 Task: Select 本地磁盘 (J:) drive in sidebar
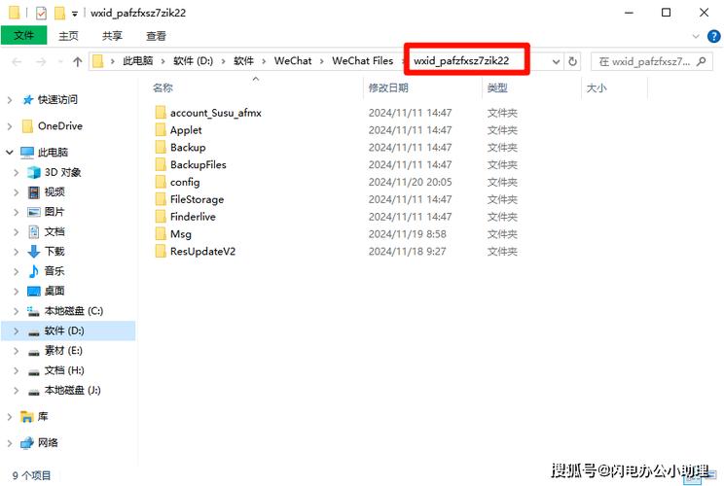(x=72, y=391)
